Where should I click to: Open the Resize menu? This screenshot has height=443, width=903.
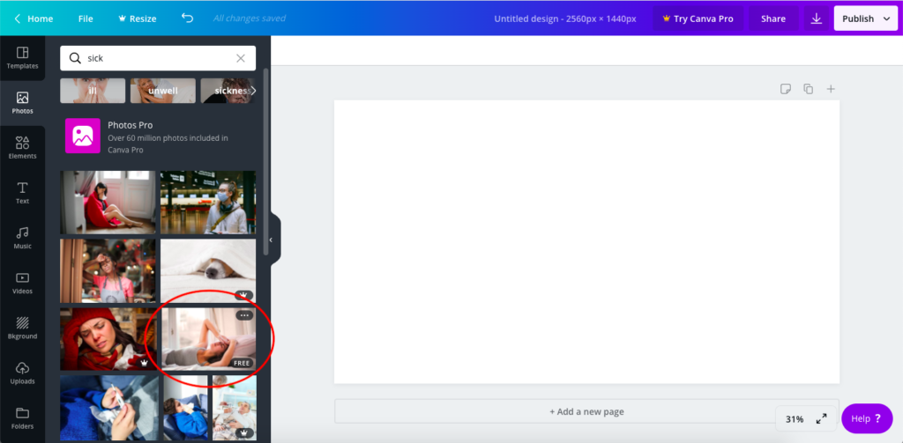tap(137, 18)
